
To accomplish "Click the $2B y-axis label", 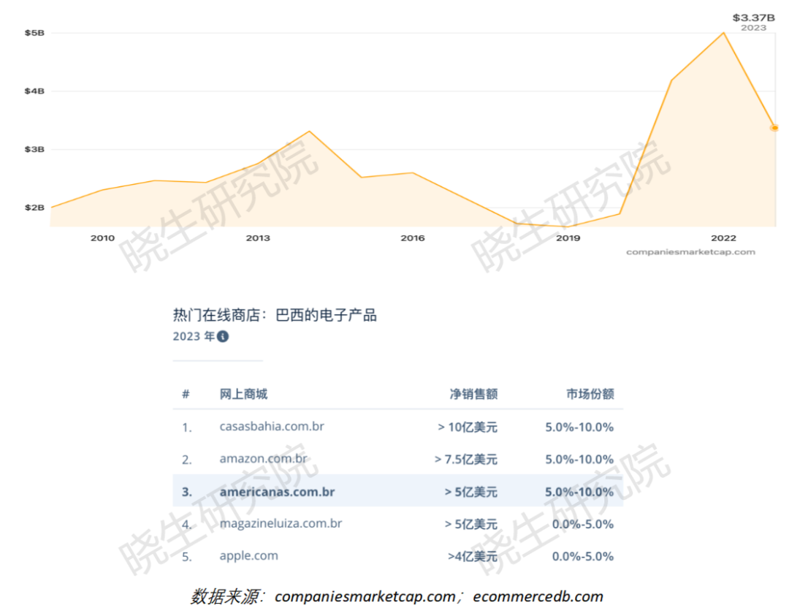I will (34, 208).
